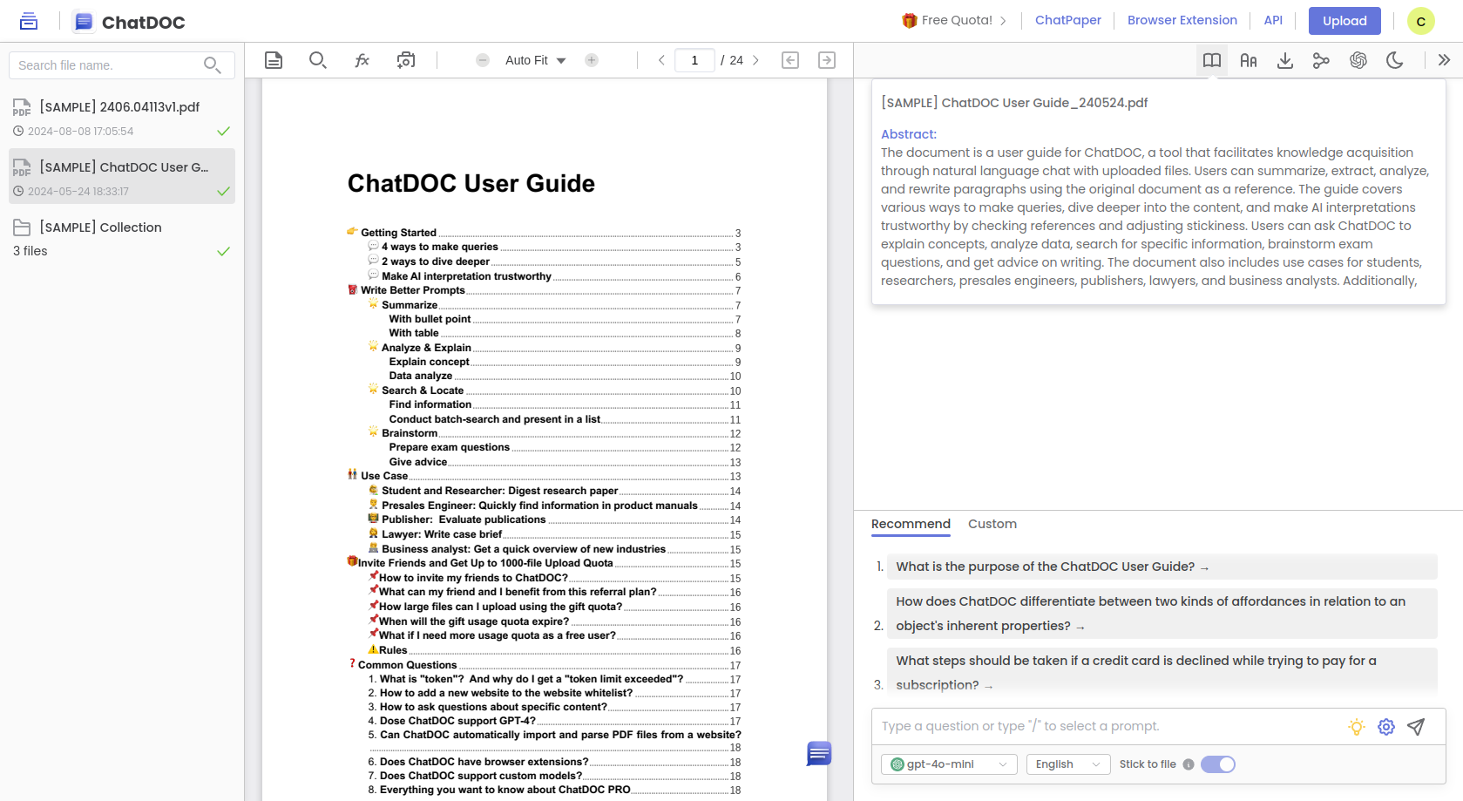Open the API link
Screen dimensions: 1463x801
[1273, 20]
